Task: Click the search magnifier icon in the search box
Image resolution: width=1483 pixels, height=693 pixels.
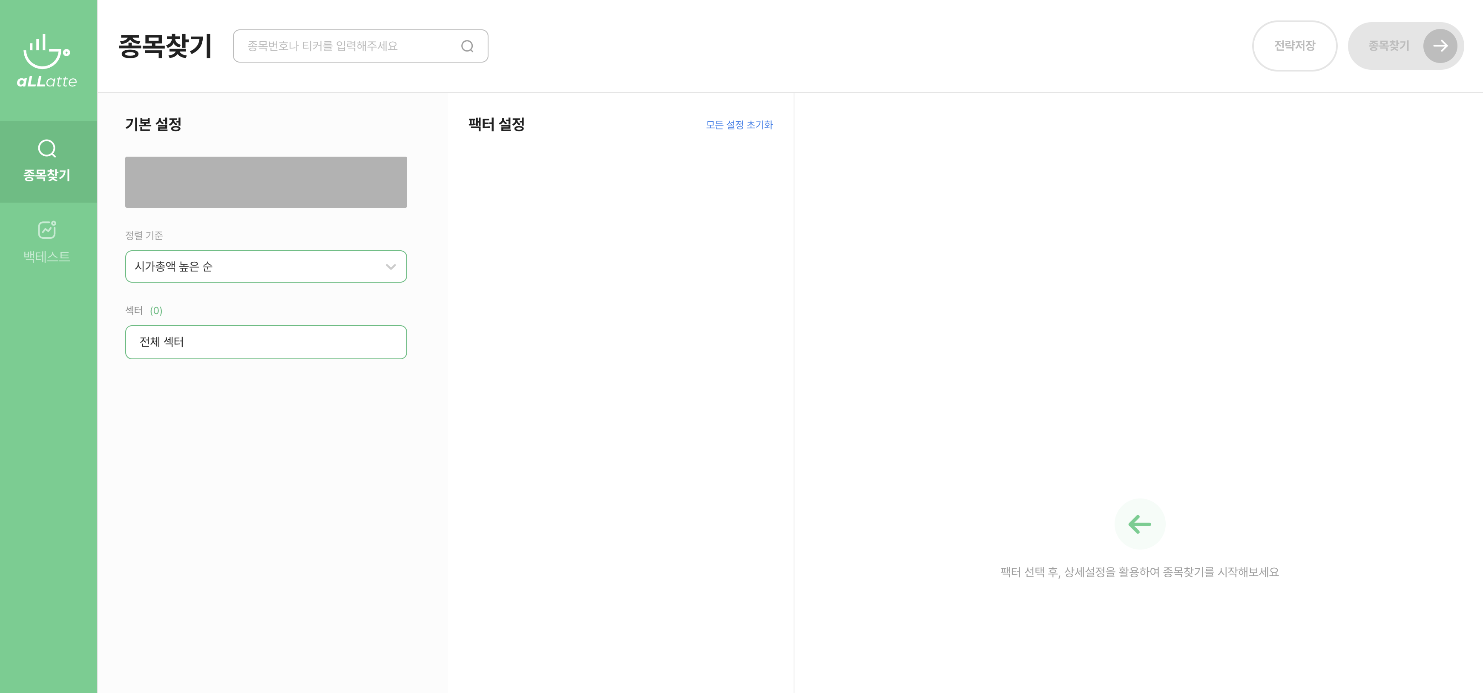Action: click(x=467, y=46)
